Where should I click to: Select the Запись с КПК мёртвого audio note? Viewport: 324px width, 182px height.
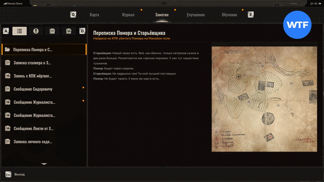pos(44,76)
